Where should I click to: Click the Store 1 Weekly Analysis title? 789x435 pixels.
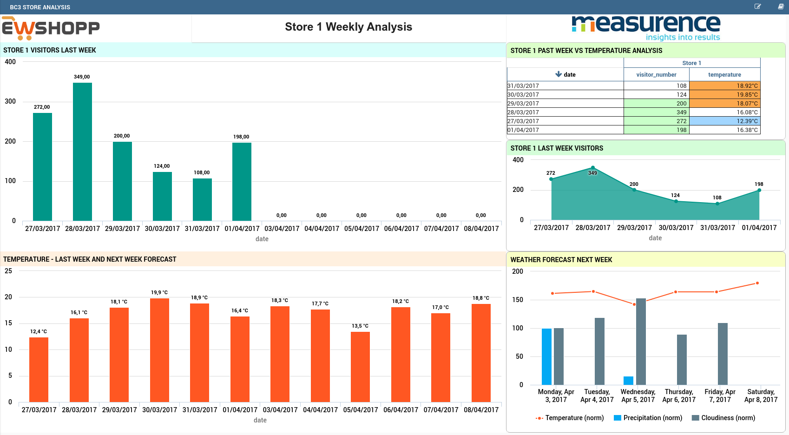click(348, 27)
